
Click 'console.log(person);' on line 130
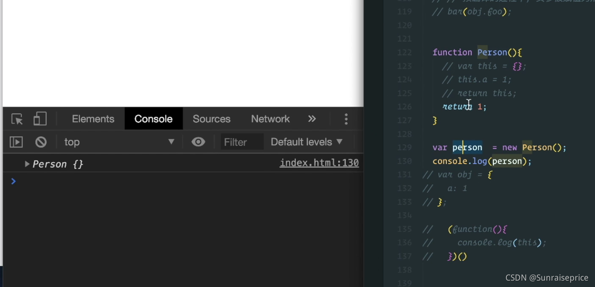482,161
